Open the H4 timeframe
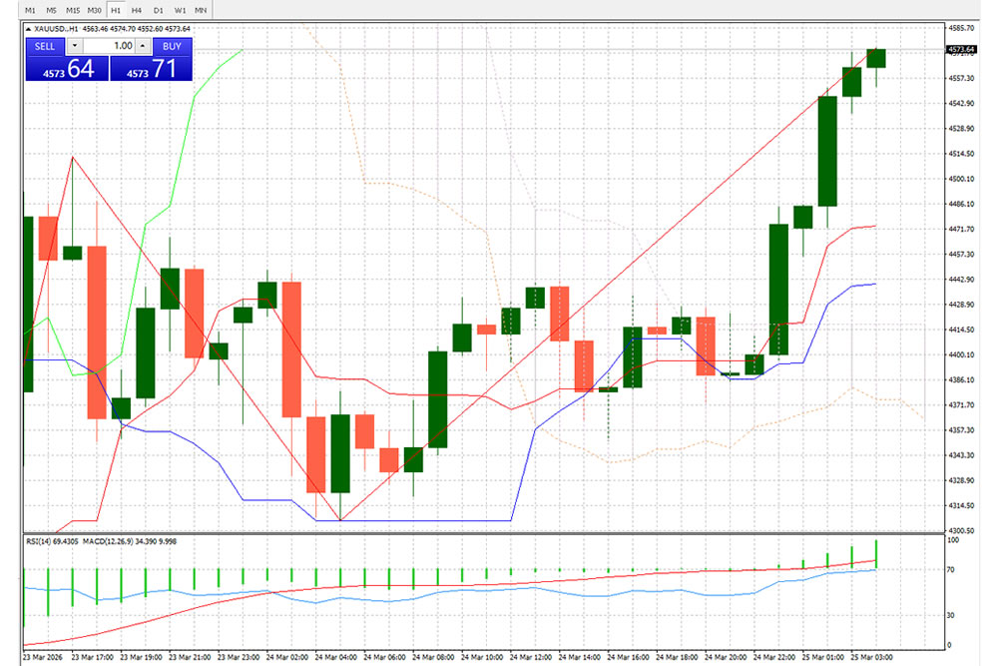The width and height of the screenshot is (998, 666). (x=137, y=10)
